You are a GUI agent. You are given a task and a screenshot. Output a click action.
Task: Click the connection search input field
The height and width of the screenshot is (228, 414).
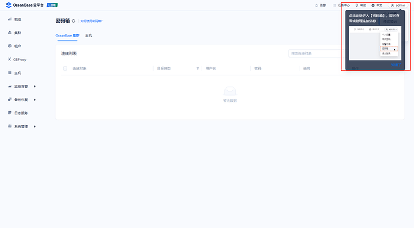pos(315,53)
